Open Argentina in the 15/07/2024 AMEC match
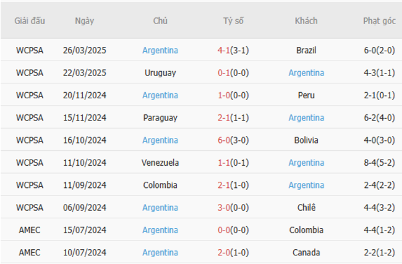The image size is (402, 264). (x=160, y=230)
